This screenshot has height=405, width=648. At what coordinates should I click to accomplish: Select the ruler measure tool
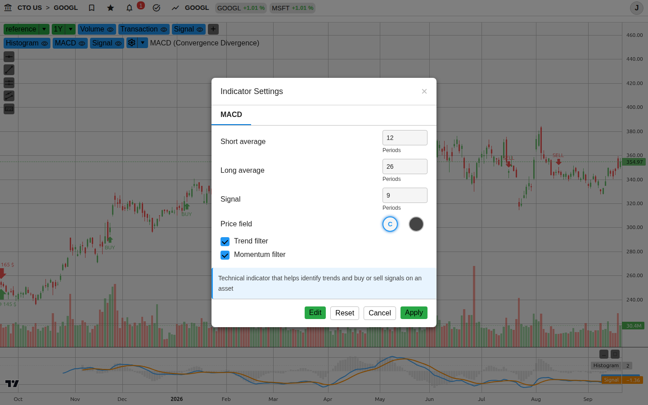coord(9,109)
